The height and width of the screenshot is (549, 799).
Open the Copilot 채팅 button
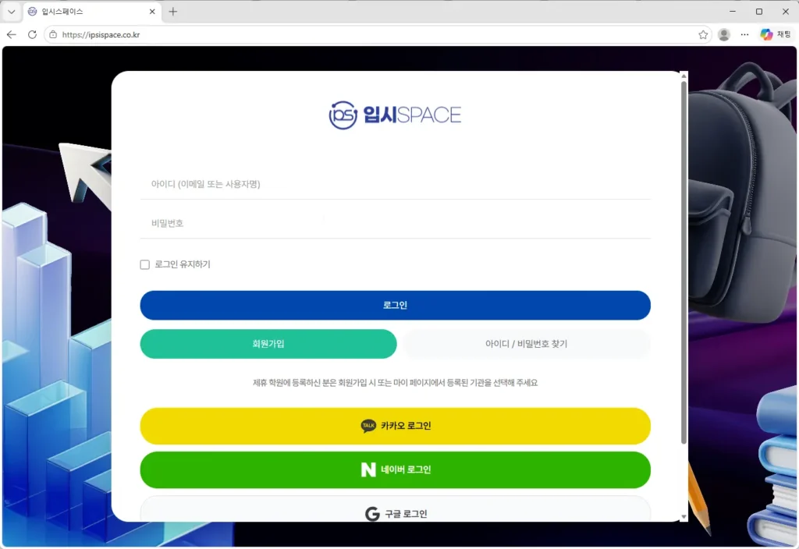[x=776, y=34]
